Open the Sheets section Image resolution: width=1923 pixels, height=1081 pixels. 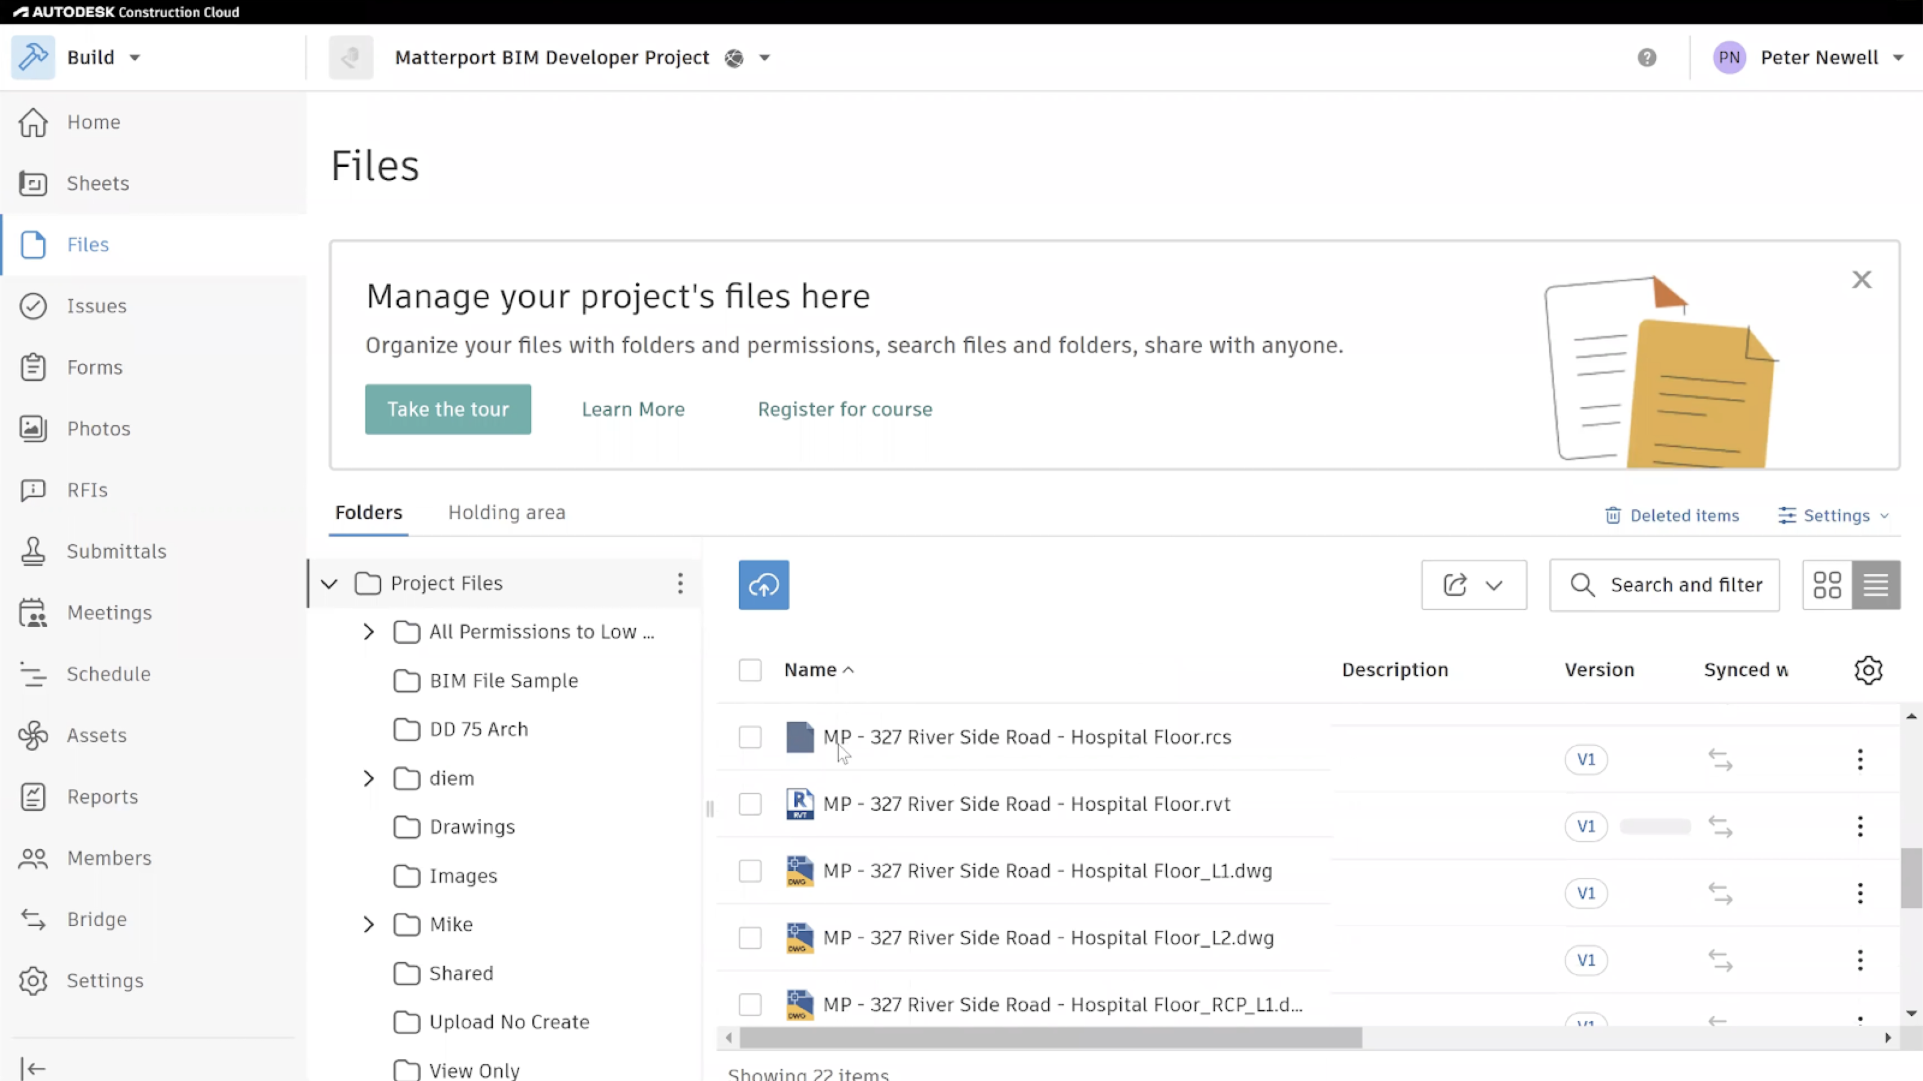(x=97, y=183)
